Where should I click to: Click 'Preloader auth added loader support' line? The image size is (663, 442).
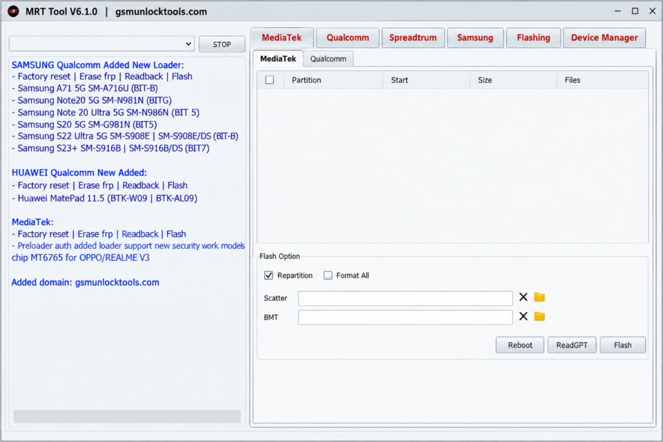pyautogui.click(x=128, y=246)
